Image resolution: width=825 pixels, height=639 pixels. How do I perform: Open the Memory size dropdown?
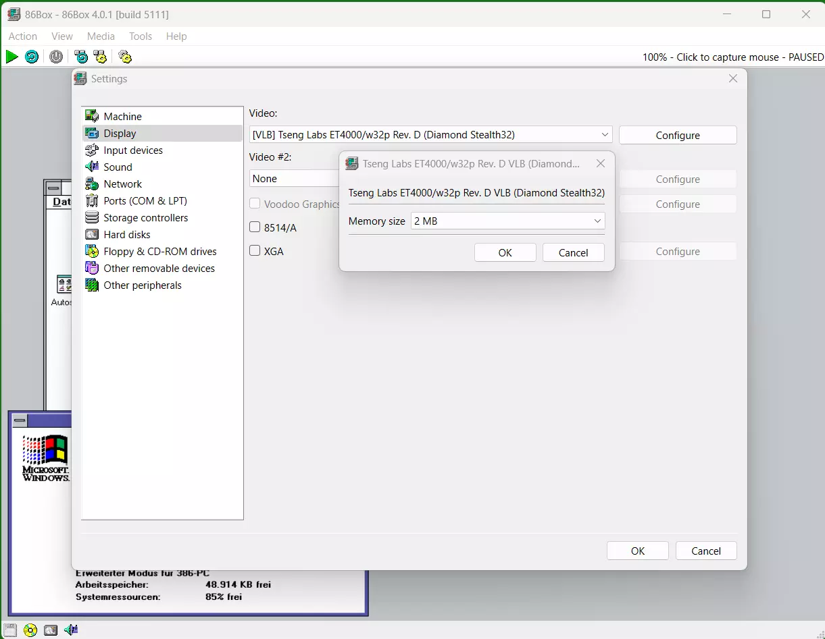(507, 221)
